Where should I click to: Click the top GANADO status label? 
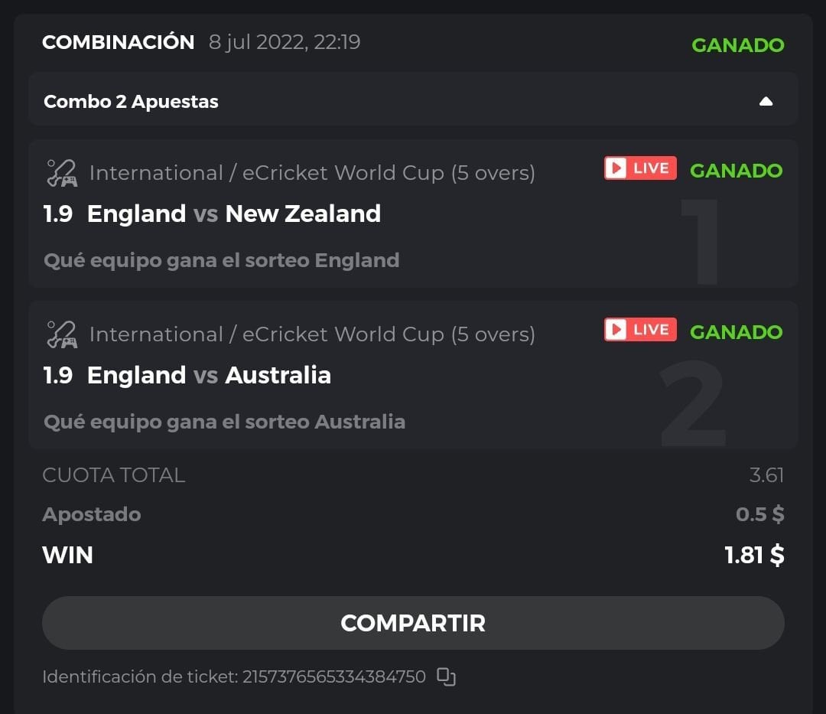pos(737,45)
